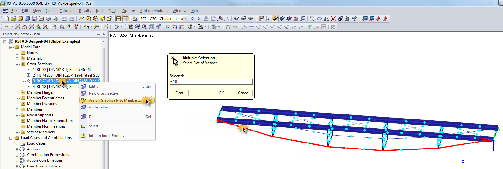The height and width of the screenshot is (169, 503).
Task: Show shear force Vz result diagram
Action: coord(266,27)
